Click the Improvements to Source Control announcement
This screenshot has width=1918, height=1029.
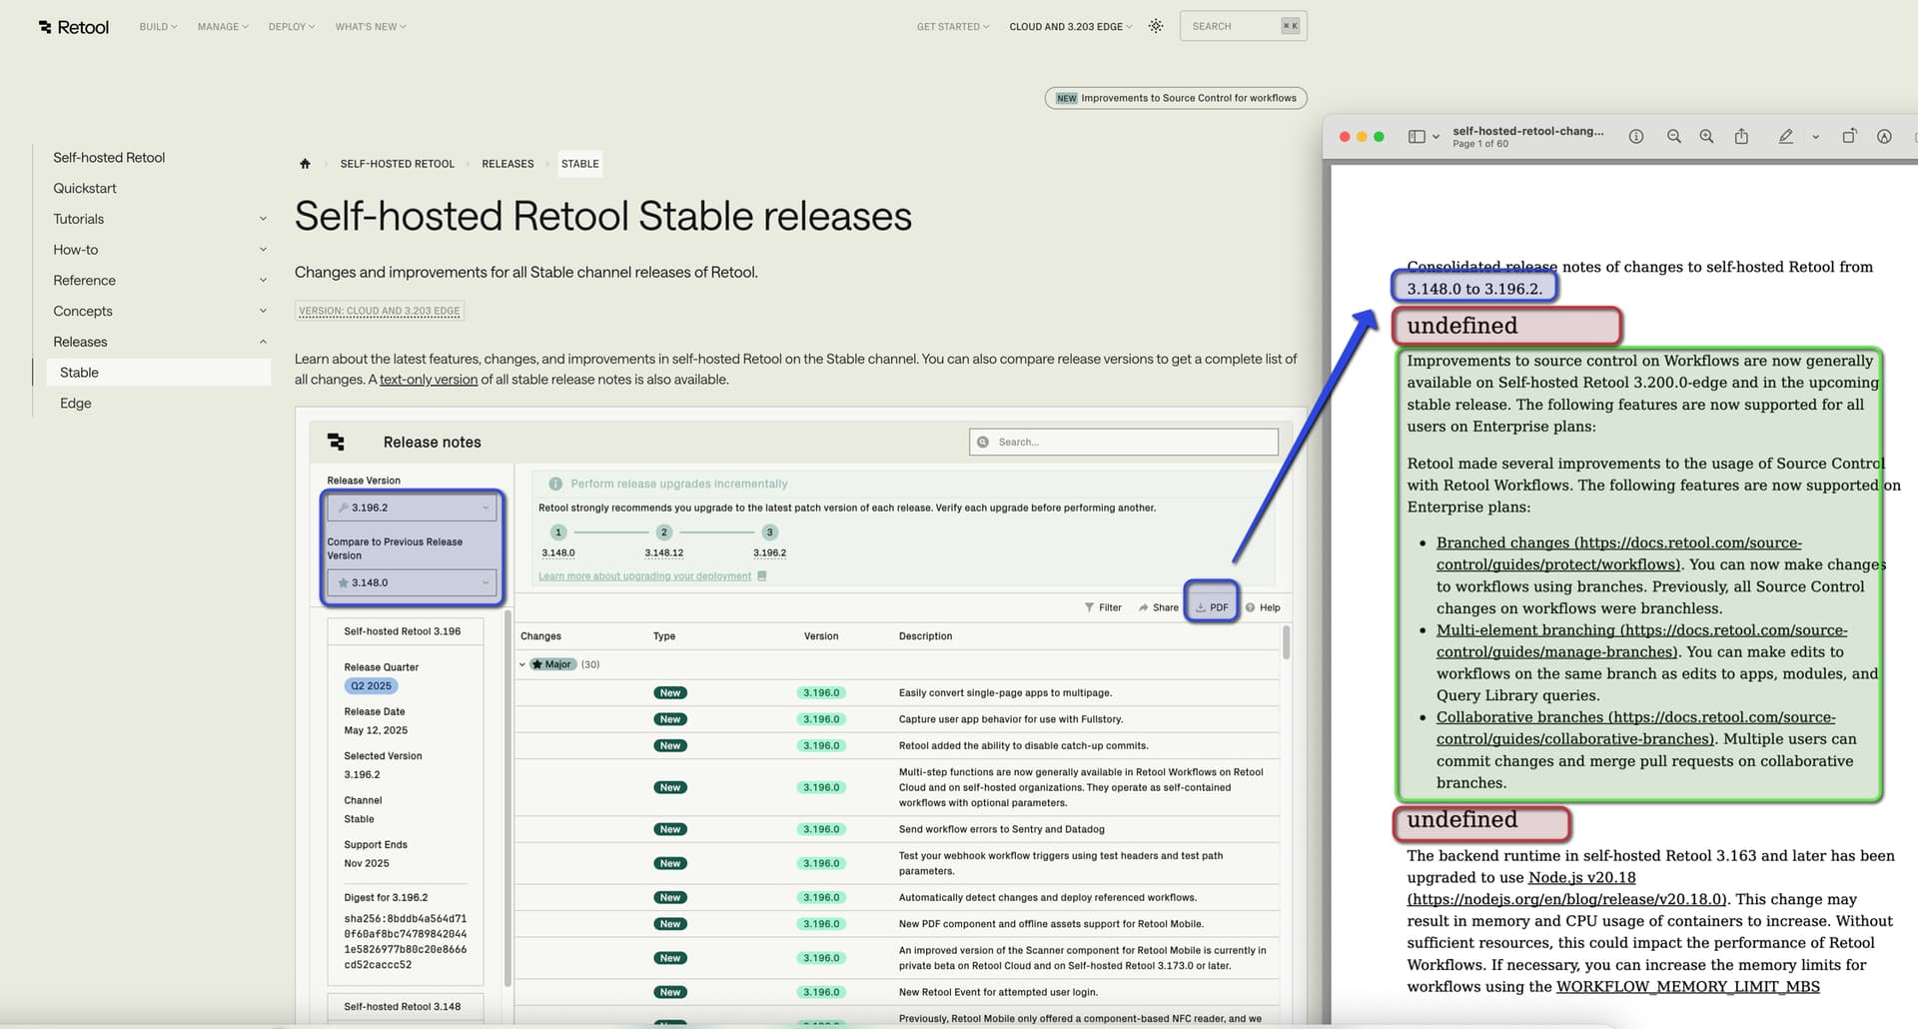tap(1176, 98)
